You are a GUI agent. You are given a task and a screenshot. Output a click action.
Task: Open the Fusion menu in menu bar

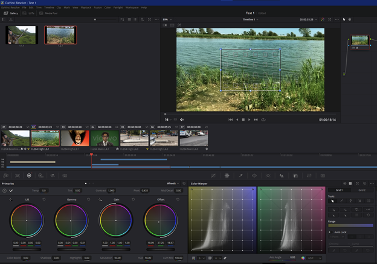pyautogui.click(x=97, y=7)
